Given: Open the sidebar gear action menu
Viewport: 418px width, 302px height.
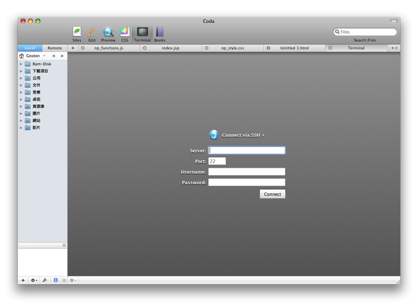Looking at the screenshot, I should pyautogui.click(x=34, y=281).
